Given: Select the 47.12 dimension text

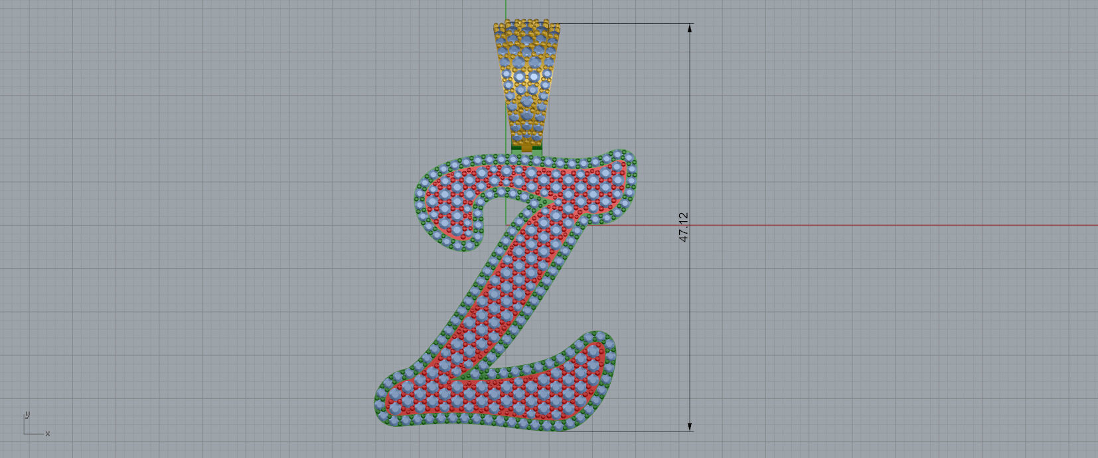Looking at the screenshot, I should coord(684,227).
